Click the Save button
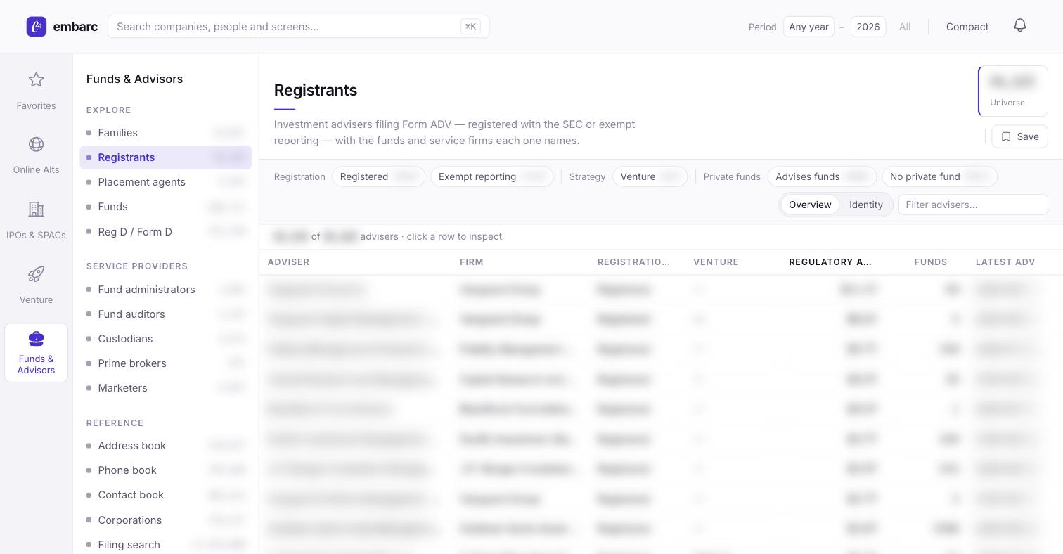 [x=1019, y=136]
